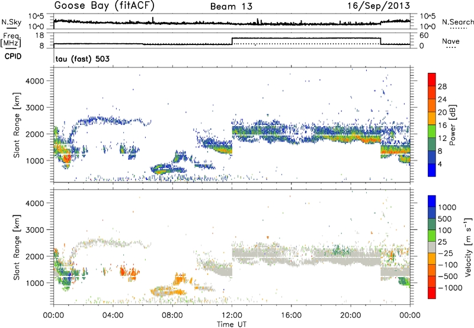Click the left '10^5' noise axis value
This screenshot has height=328, width=474.
click(x=36, y=17)
